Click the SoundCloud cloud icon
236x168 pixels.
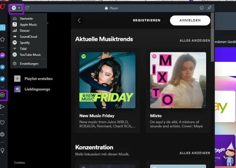pos(15,37)
